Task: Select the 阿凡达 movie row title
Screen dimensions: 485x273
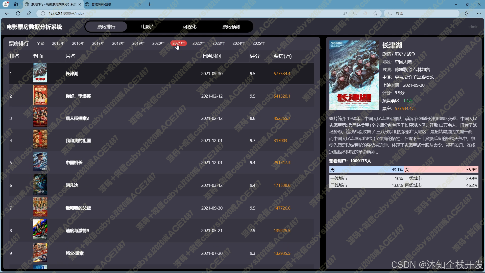Action: pyautogui.click(x=72, y=185)
